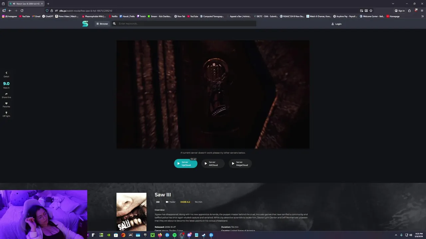The image size is (426, 239).
Task: Click the browser Sign in button
Action: (x=400, y=11)
